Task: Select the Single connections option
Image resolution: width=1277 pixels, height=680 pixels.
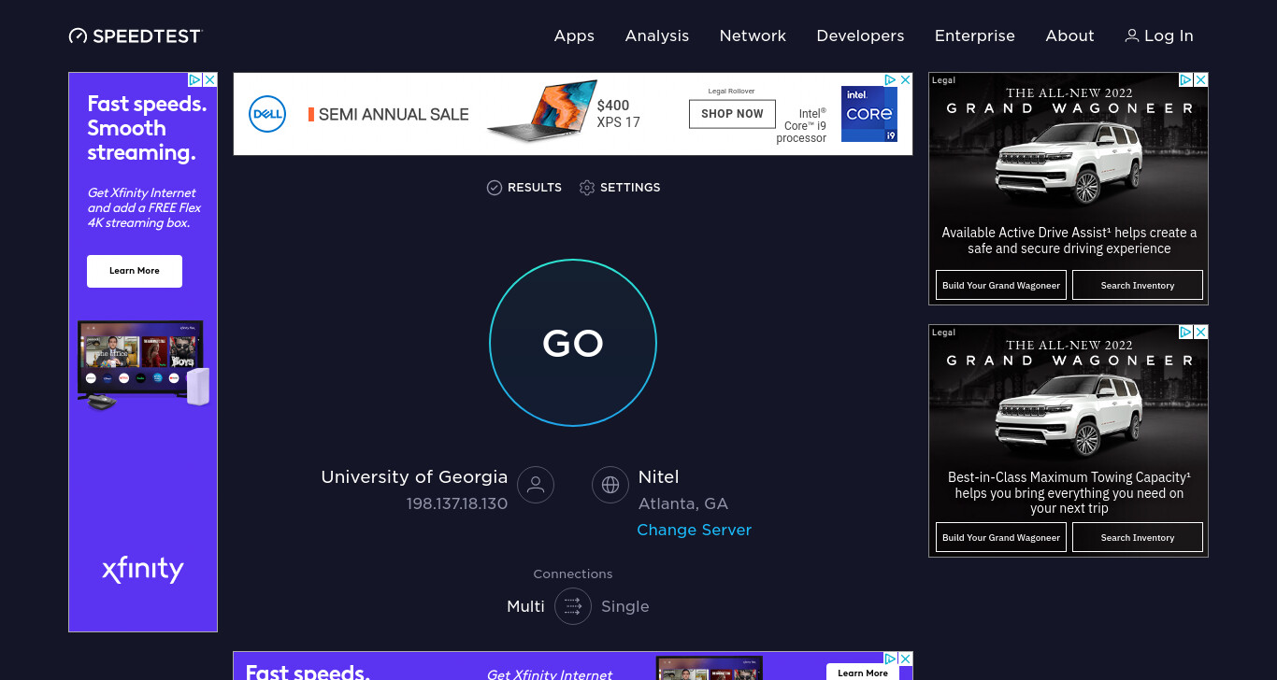Action: point(625,606)
